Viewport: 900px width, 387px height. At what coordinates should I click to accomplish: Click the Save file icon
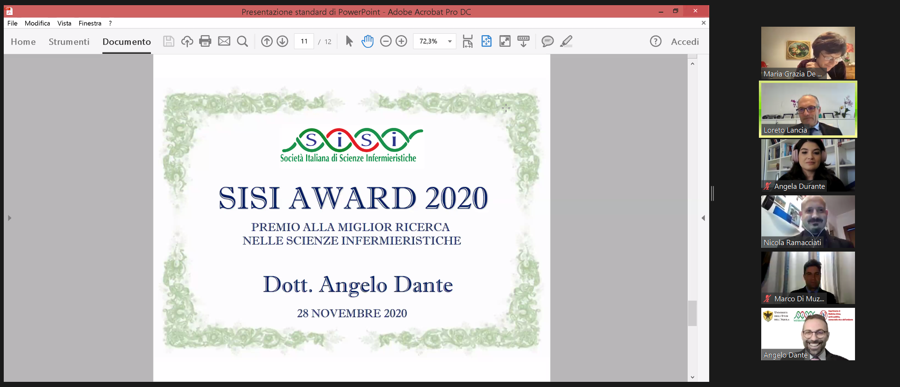click(x=168, y=41)
